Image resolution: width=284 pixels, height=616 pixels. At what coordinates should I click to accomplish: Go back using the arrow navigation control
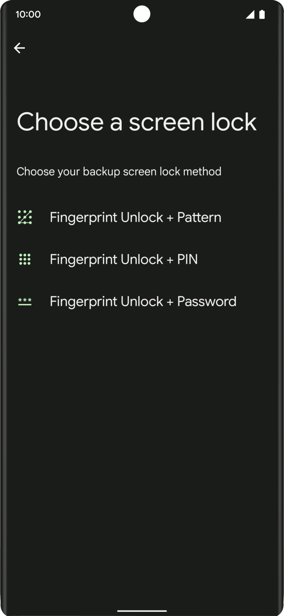tap(20, 48)
